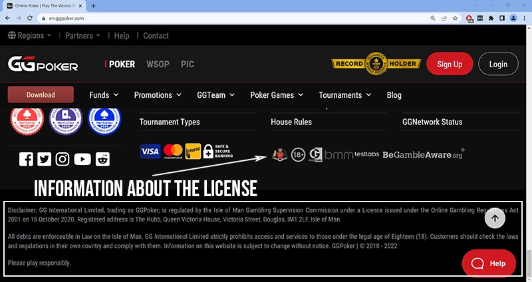Image resolution: width=532 pixels, height=282 pixels.
Task: Open the browser zoom magnifier icon
Action: [433, 19]
